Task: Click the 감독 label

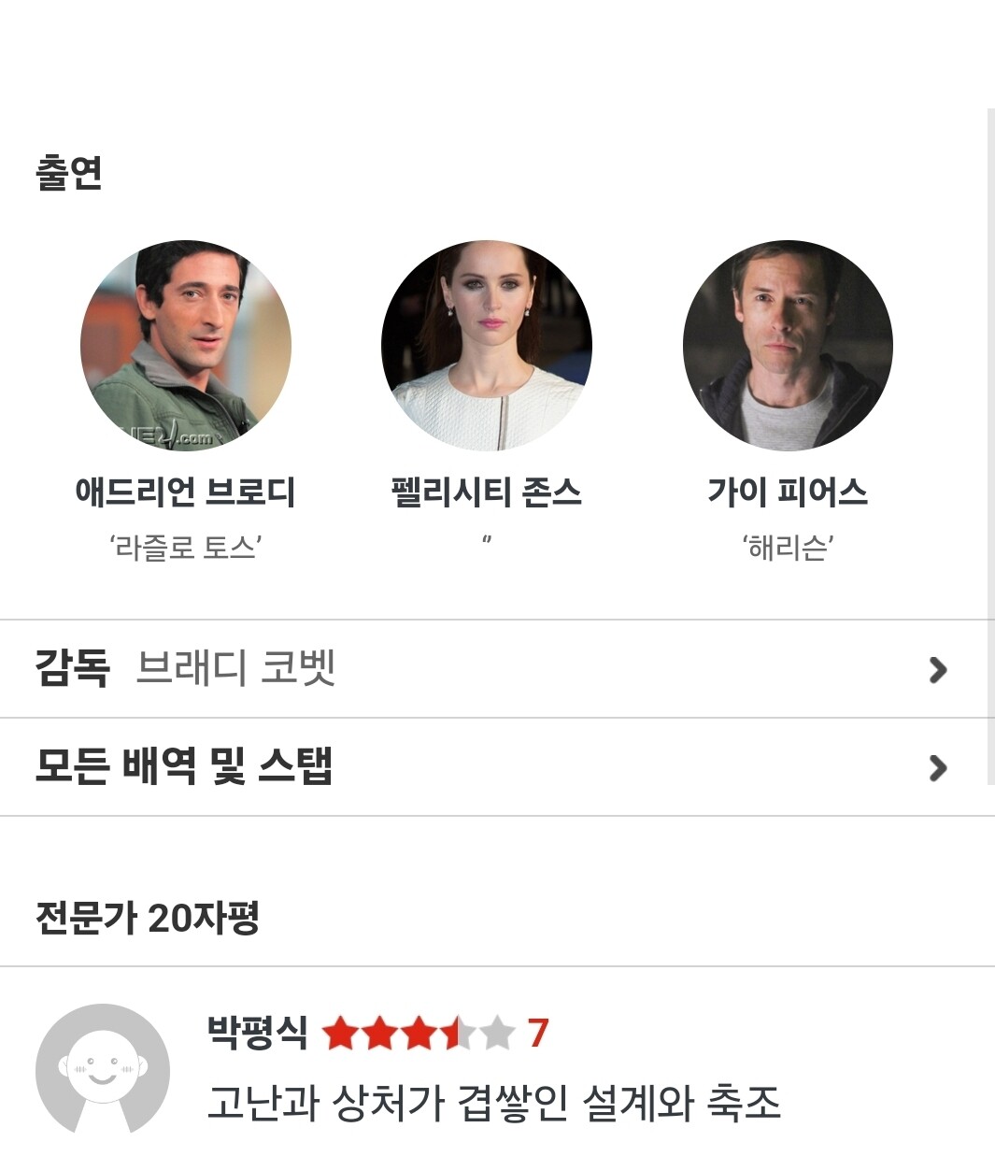Action: [72, 668]
